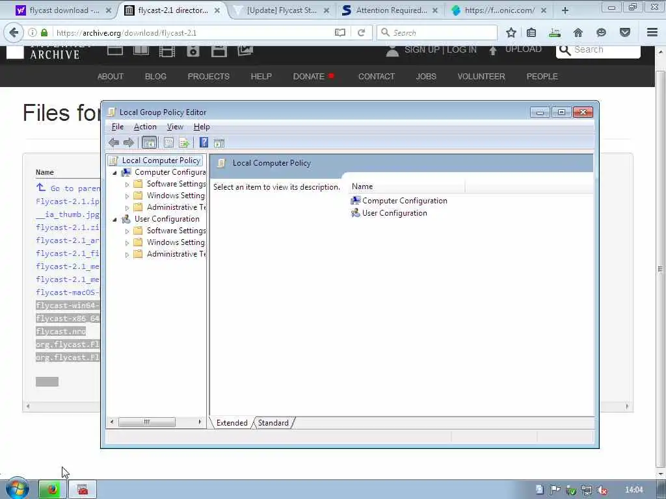Viewport: 666px width, 499px height.
Task: Expand Administrative Templates under Computer Configuration
Action: [127, 208]
